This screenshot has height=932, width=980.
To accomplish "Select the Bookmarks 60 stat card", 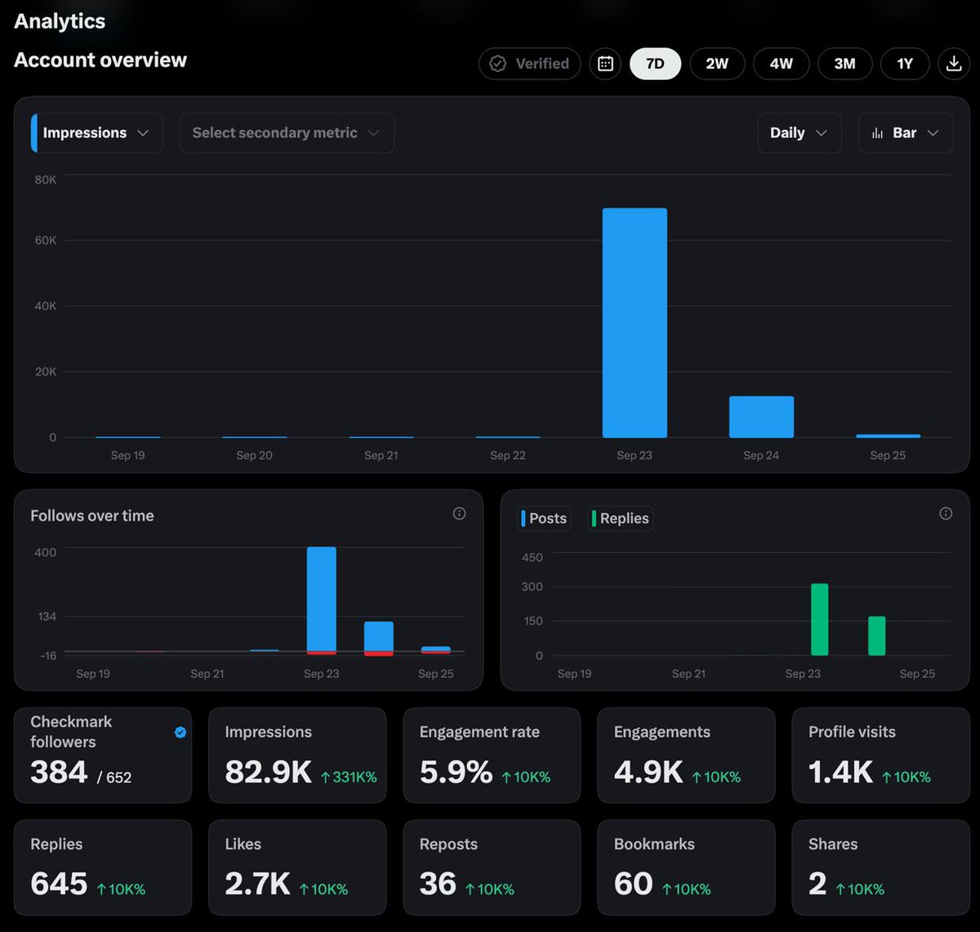I will pos(686,867).
